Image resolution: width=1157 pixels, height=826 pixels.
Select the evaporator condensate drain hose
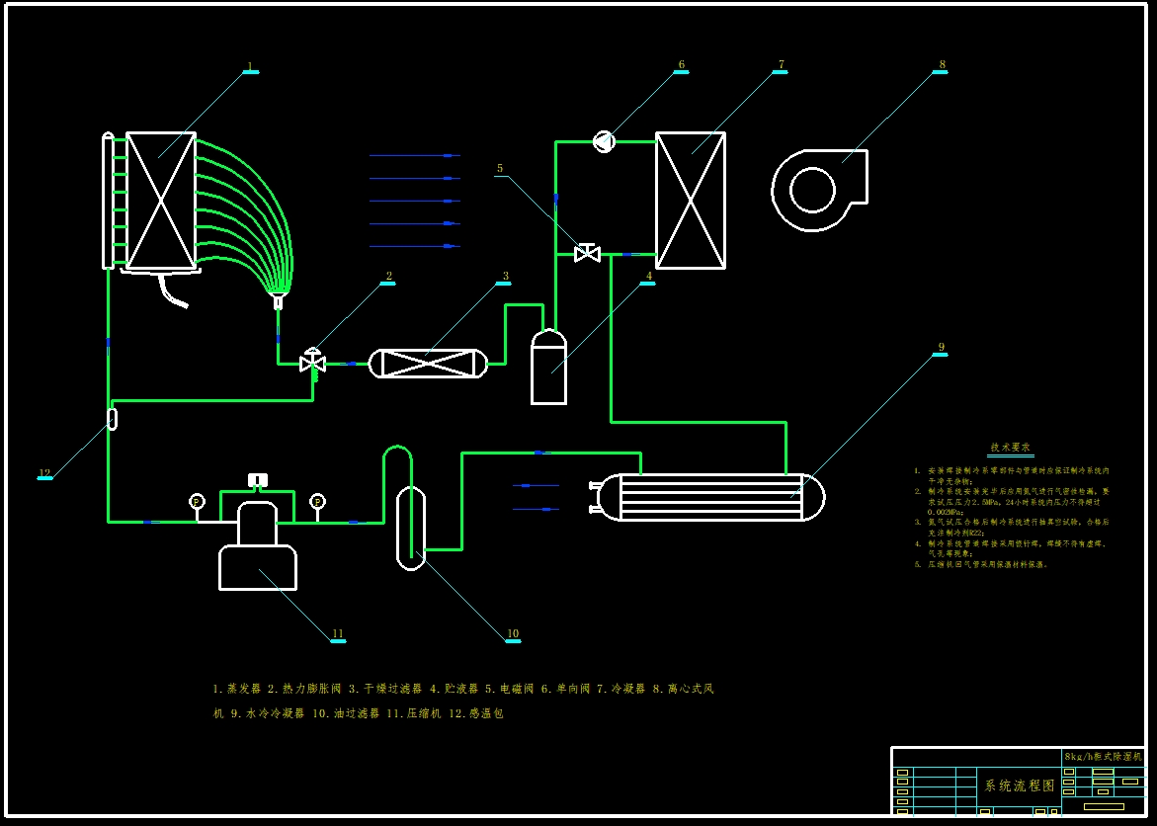pos(174,290)
